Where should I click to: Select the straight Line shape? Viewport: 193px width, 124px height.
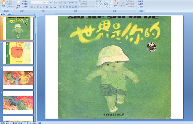click(102, 1)
